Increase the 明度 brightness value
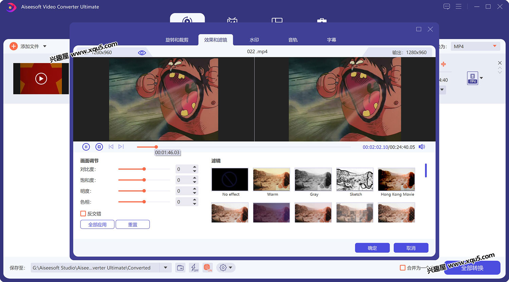Screen dimensions: 509x282 (x=194, y=189)
